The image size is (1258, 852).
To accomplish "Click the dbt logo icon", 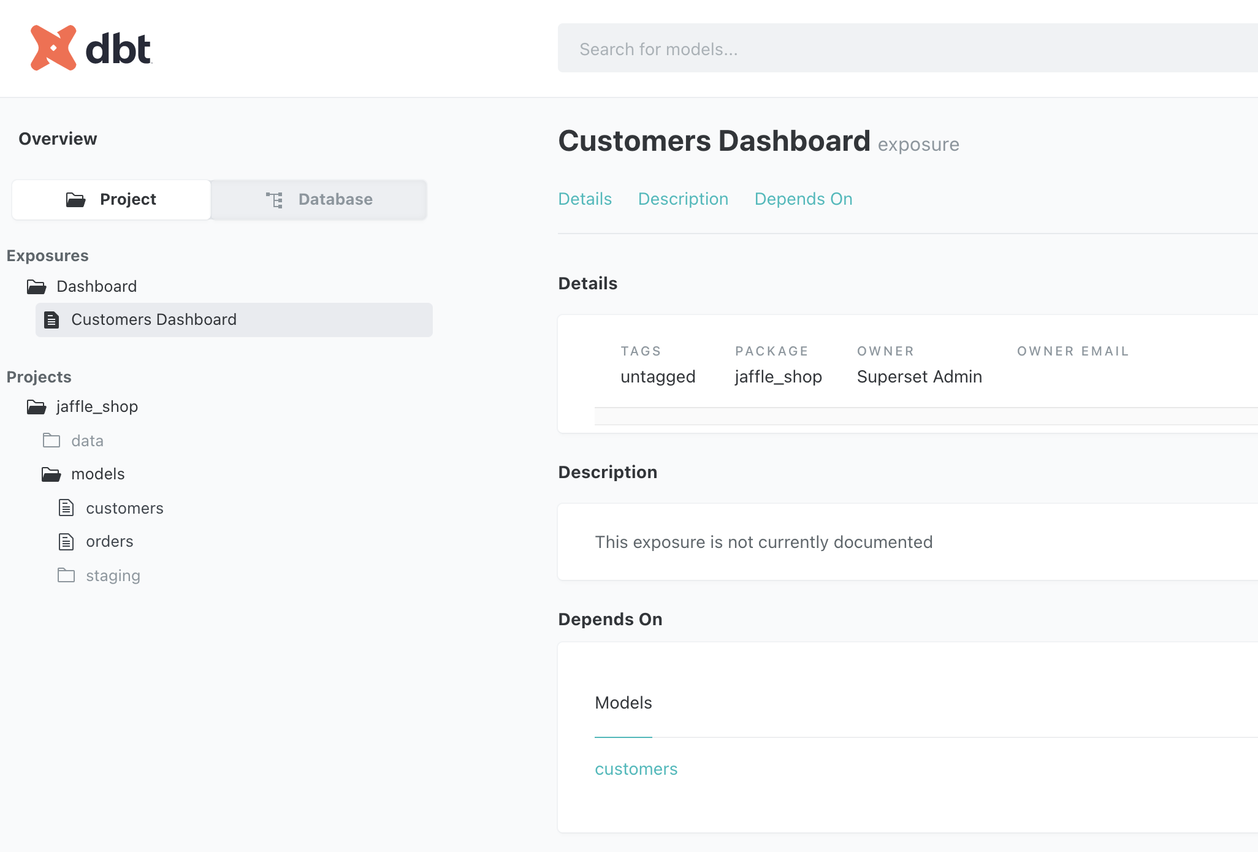I will [53, 48].
